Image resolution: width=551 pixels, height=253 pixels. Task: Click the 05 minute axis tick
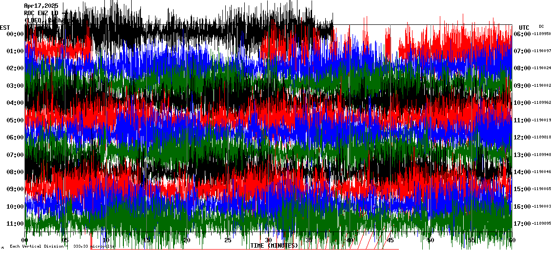66,240
